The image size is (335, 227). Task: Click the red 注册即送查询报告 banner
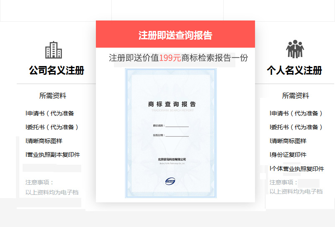(x=175, y=35)
